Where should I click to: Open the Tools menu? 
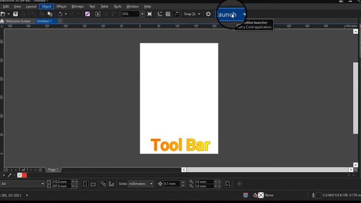117,6
